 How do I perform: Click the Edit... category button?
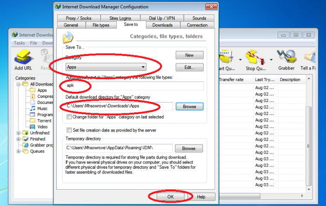[190, 67]
